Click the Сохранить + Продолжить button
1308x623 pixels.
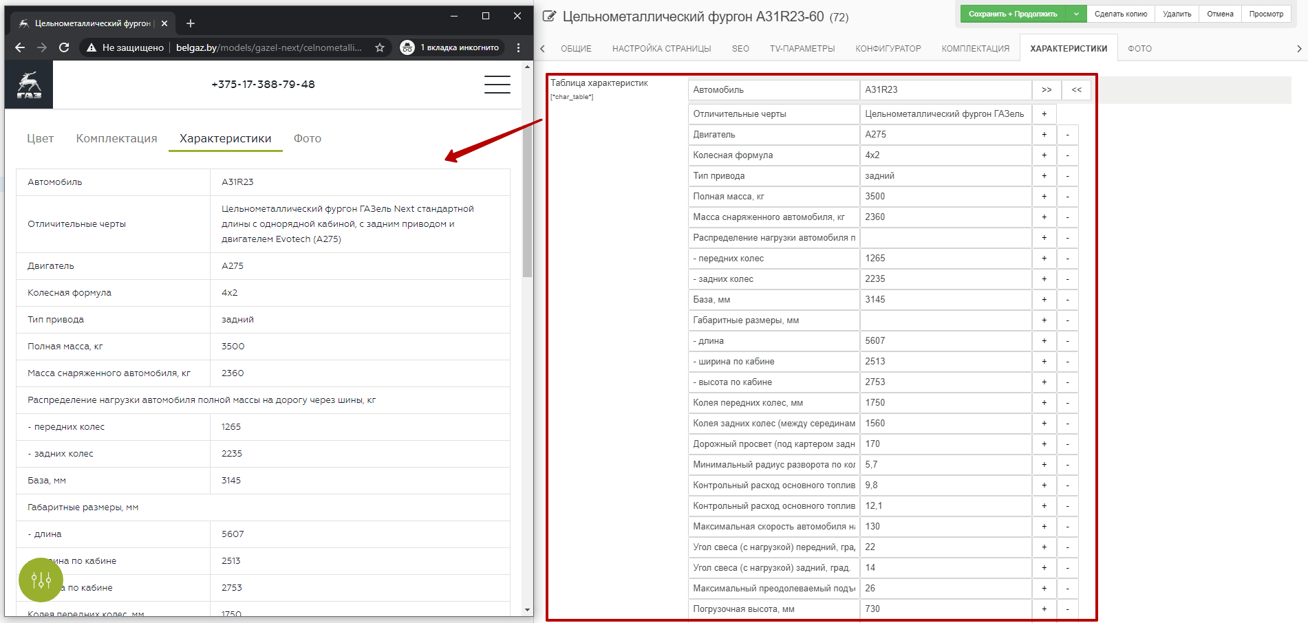[x=1013, y=14]
